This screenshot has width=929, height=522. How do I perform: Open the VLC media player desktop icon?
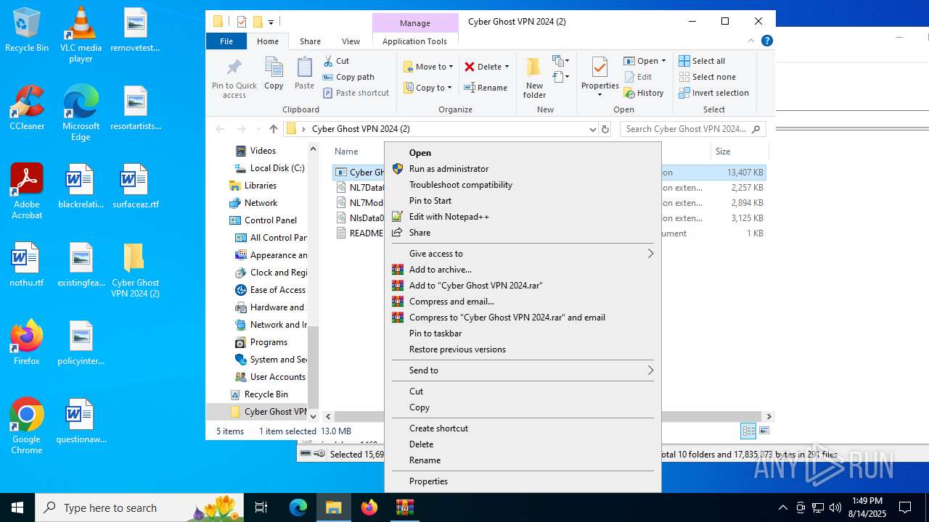pyautogui.click(x=81, y=35)
